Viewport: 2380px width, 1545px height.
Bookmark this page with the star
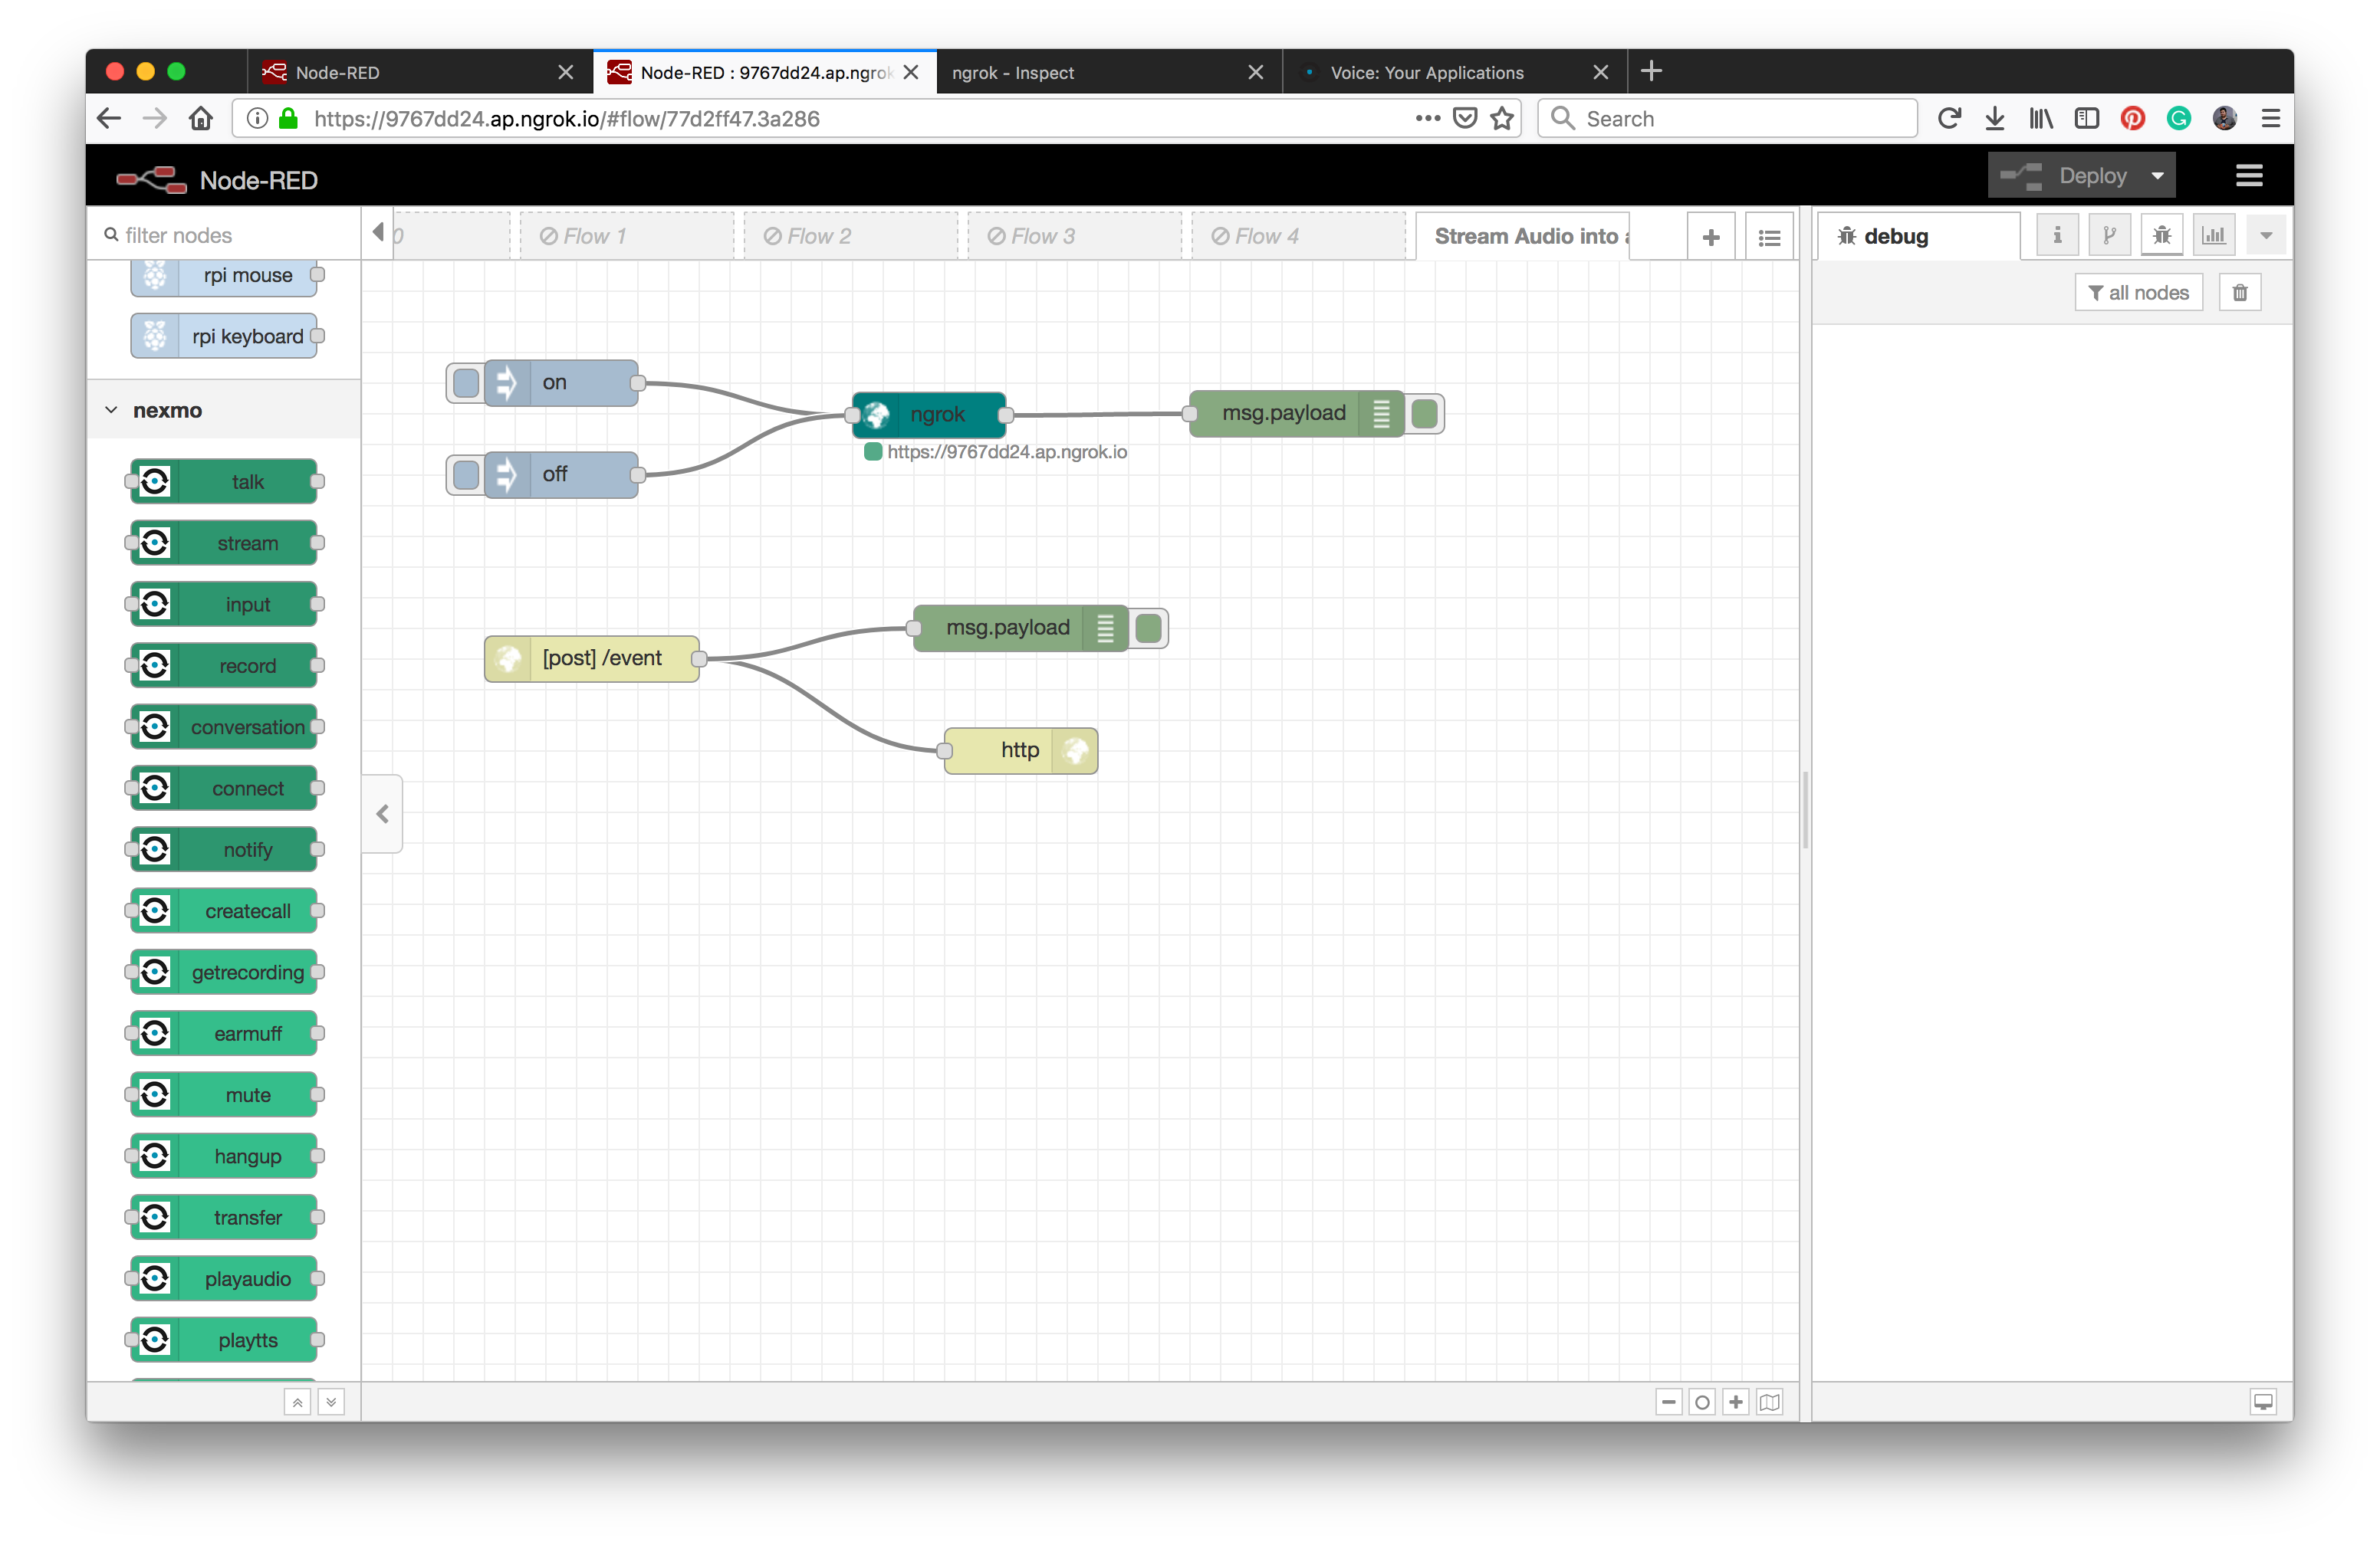pos(1502,119)
